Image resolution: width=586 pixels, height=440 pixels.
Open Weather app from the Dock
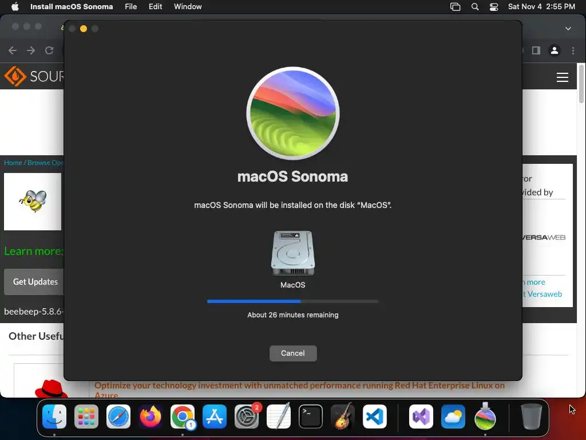453,417
